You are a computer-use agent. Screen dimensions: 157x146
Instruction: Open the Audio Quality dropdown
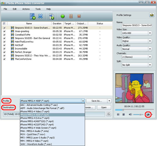[x=150, y=49]
